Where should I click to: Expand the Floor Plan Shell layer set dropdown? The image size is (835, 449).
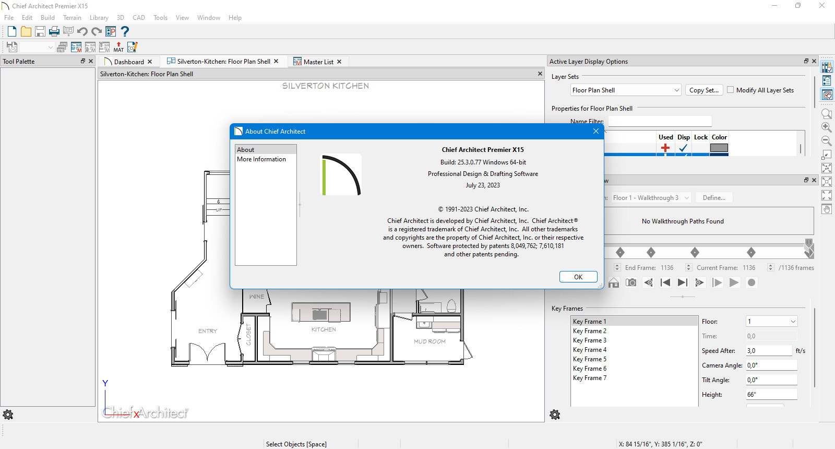[x=676, y=90]
